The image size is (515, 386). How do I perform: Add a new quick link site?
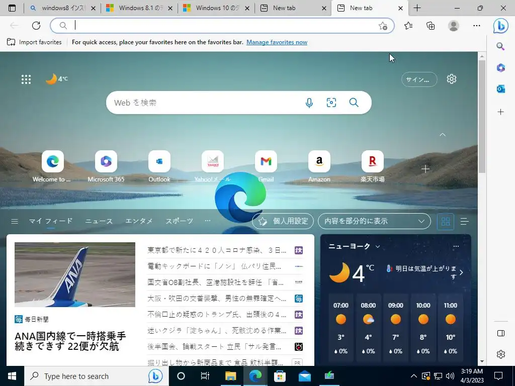point(425,169)
